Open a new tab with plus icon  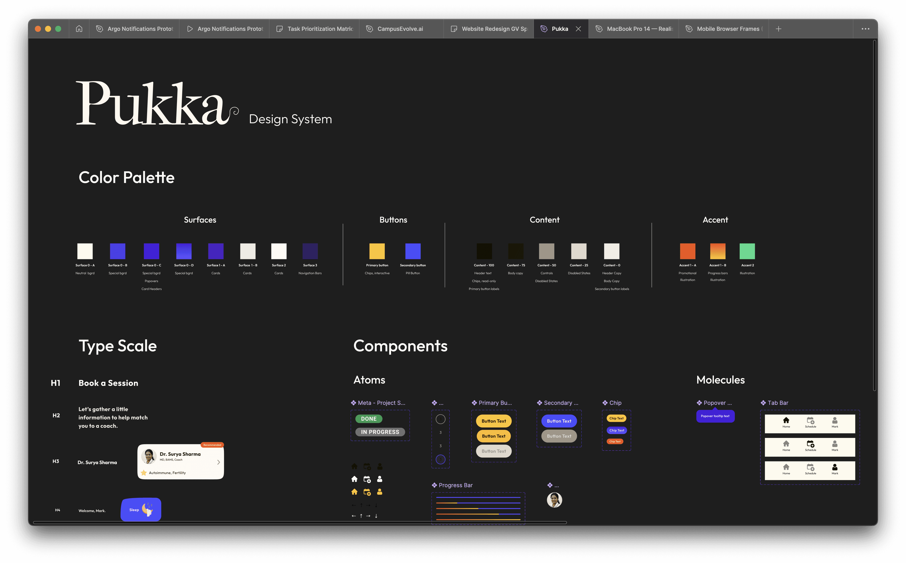[778, 29]
